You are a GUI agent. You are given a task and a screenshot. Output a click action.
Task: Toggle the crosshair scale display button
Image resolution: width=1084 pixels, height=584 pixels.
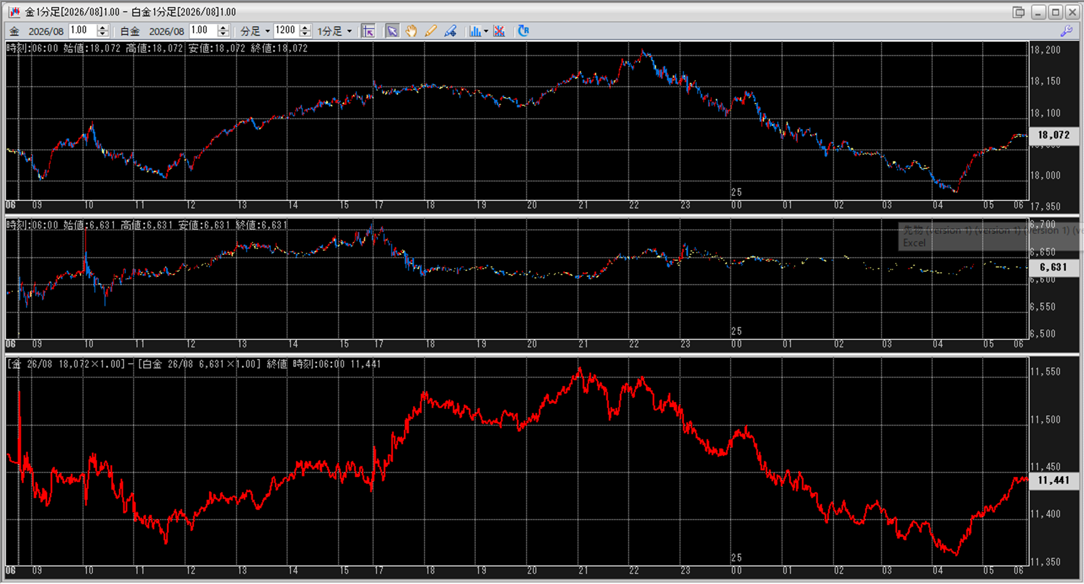point(369,31)
